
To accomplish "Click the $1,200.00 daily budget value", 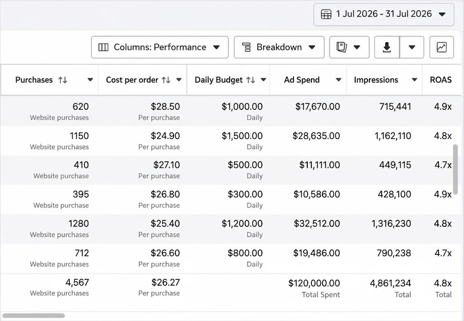I will click(242, 224).
